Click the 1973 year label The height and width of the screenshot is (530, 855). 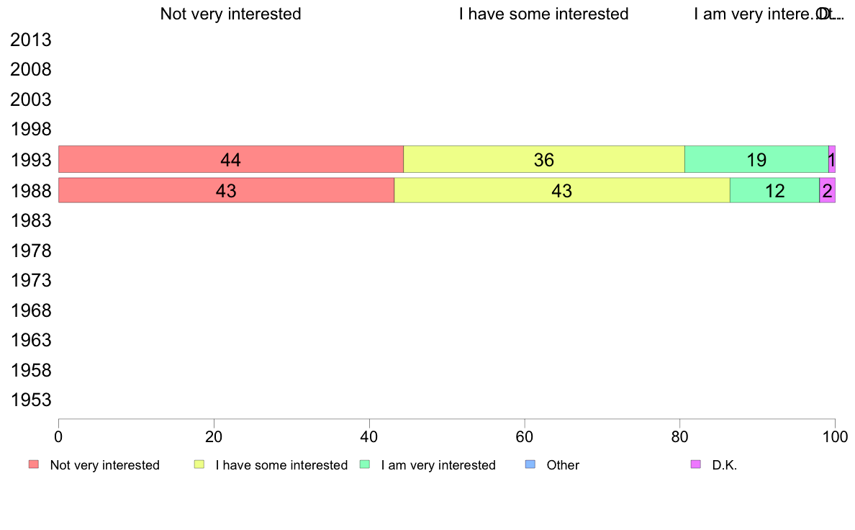click(x=31, y=281)
